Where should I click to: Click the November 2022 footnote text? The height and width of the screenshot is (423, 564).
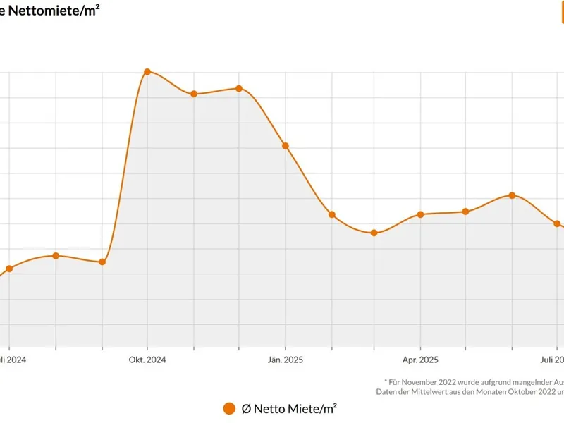pos(474,381)
